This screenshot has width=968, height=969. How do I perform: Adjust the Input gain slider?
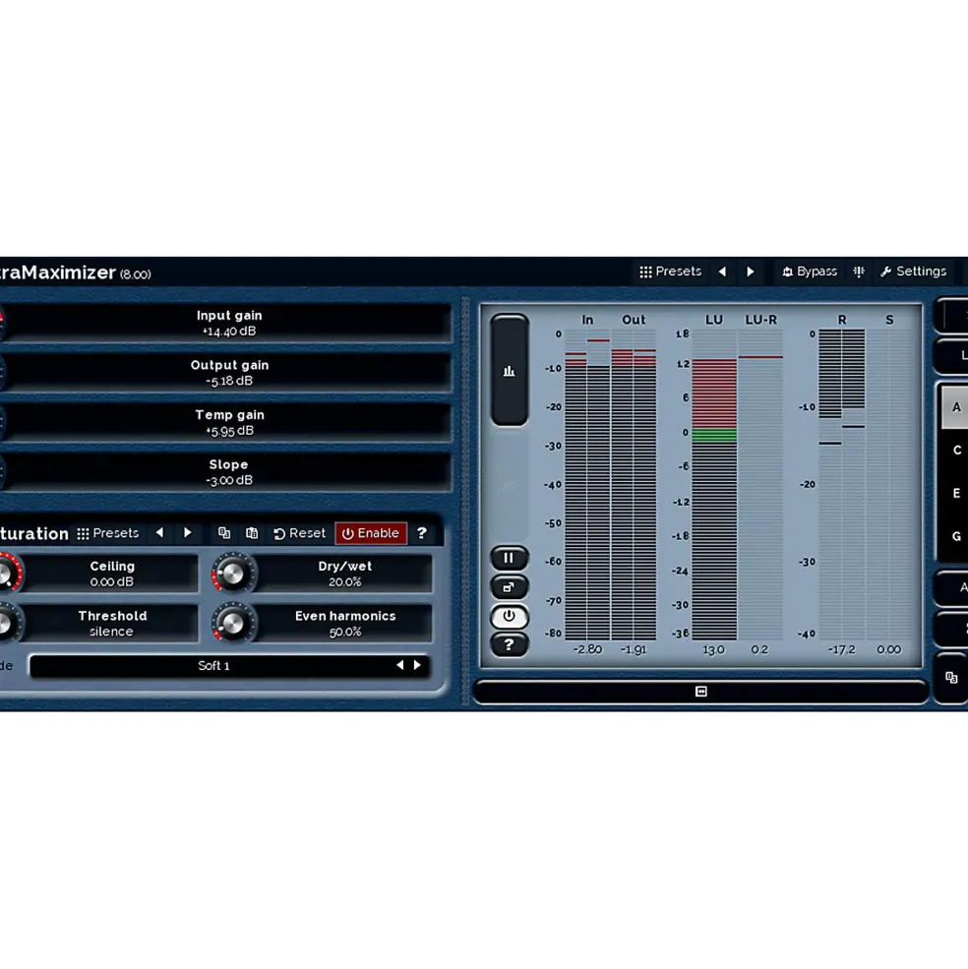click(228, 323)
